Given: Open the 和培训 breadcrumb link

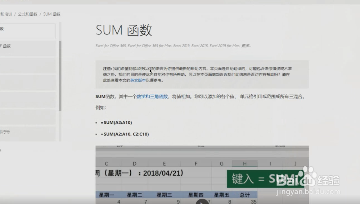Looking at the screenshot, I should coord(6,14).
